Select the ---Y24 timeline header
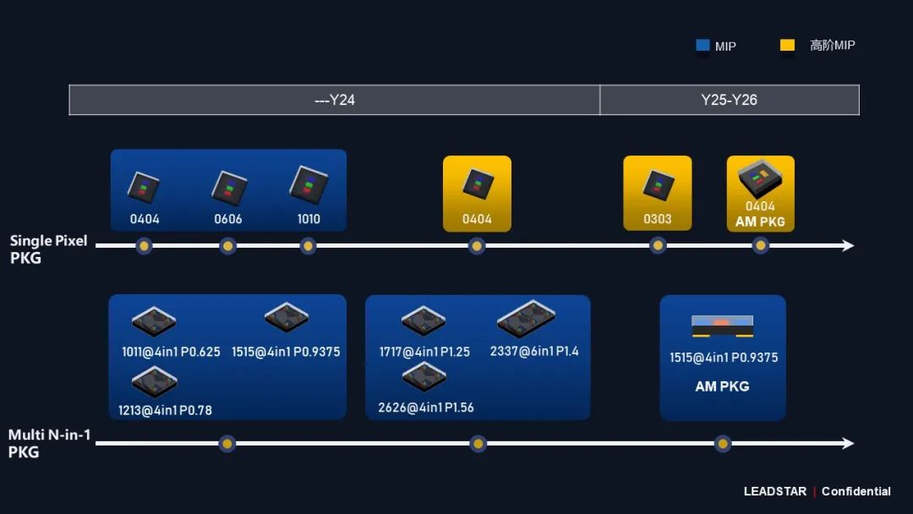This screenshot has width=913, height=514. (335, 100)
